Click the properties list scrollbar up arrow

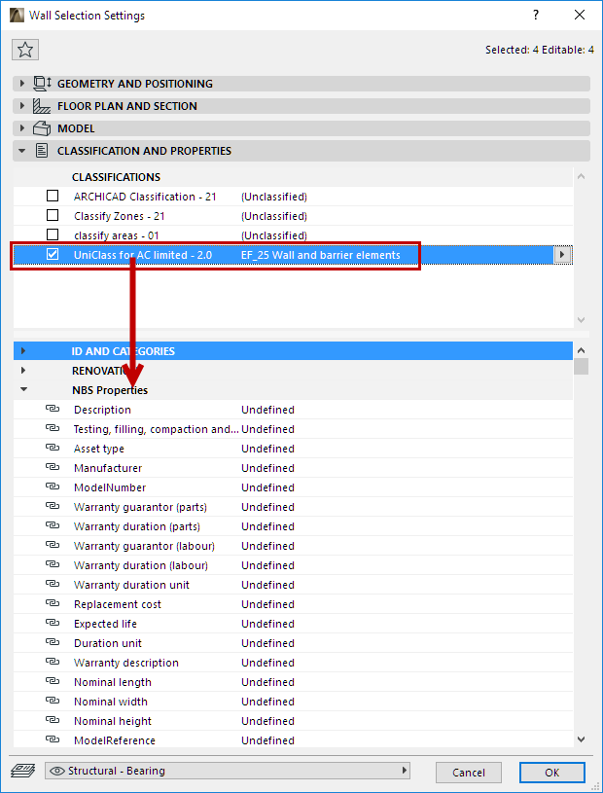pos(581,350)
